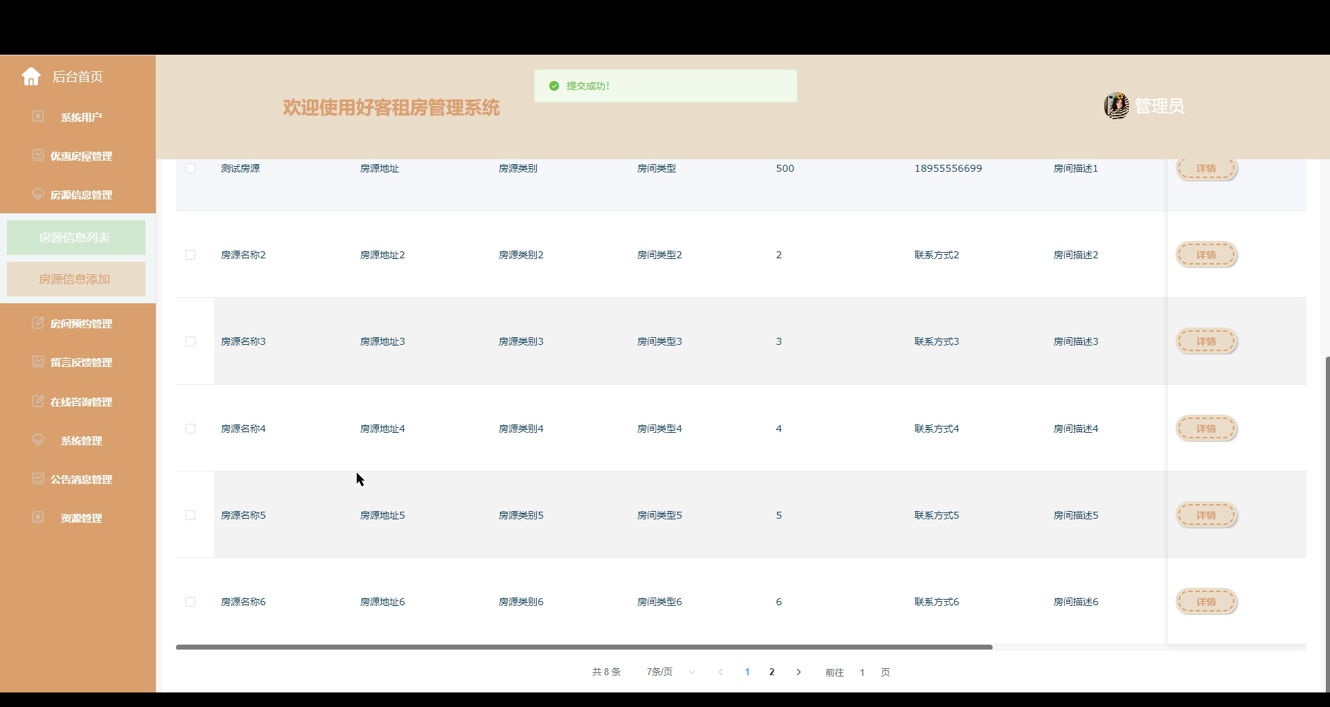Screen dimensions: 1330x707
Task: Click 共 8 条 total count text
Action: point(606,672)
